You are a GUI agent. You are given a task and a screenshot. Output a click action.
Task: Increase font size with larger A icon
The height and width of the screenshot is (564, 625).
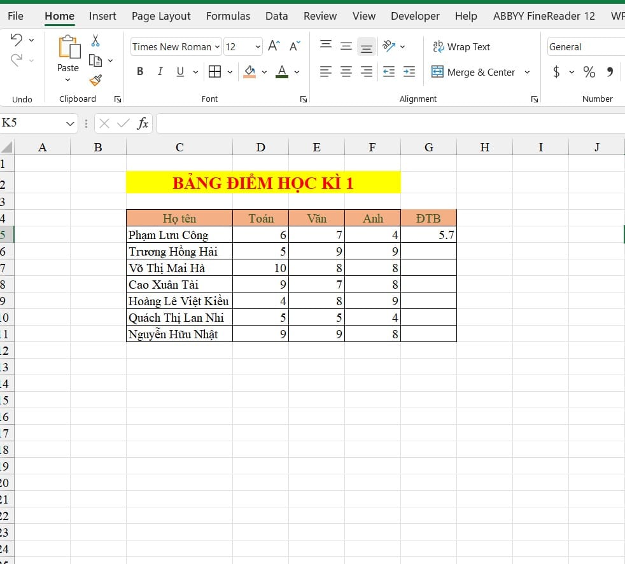(x=274, y=46)
